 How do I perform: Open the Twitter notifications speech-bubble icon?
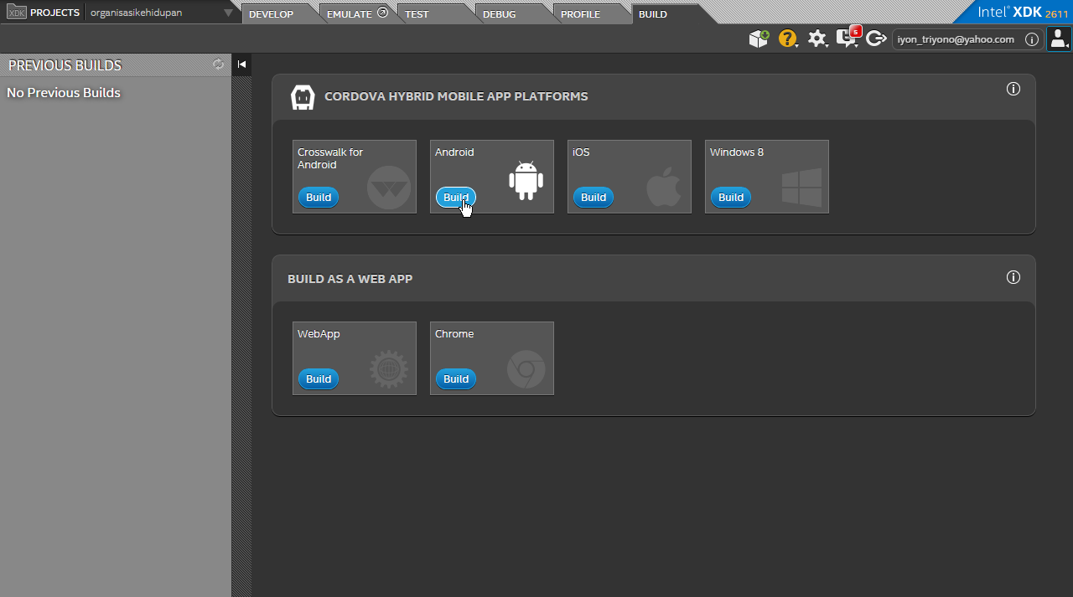tap(848, 38)
